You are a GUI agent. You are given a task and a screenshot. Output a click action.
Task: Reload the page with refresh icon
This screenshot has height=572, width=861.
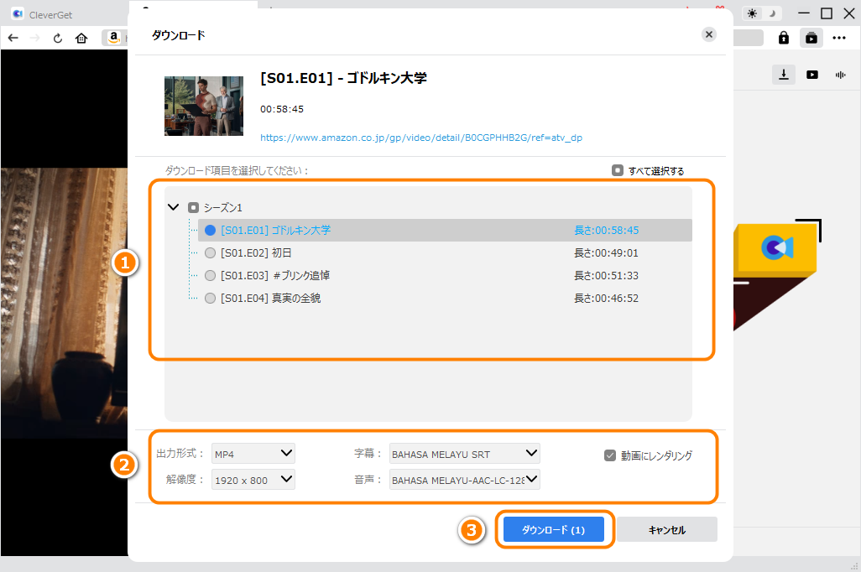[x=58, y=38]
